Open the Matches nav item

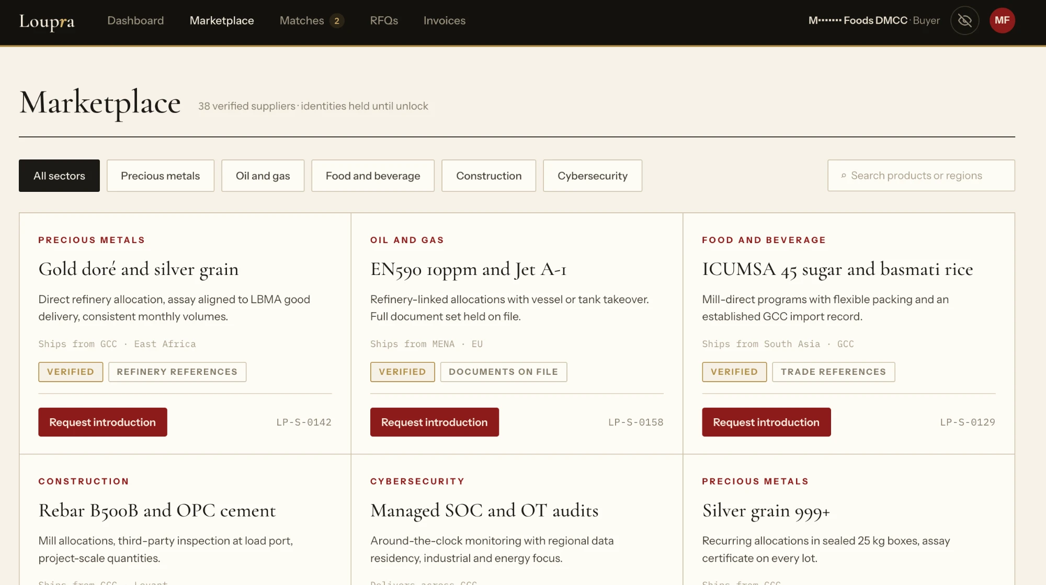pos(302,20)
